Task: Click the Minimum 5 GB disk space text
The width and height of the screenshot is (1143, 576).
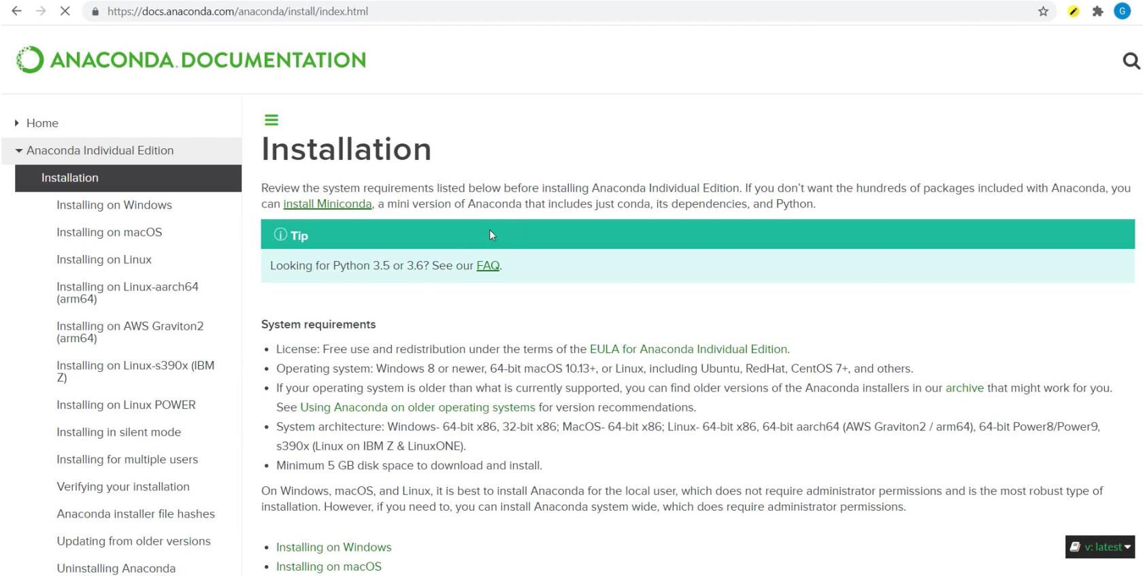Action: pos(409,466)
